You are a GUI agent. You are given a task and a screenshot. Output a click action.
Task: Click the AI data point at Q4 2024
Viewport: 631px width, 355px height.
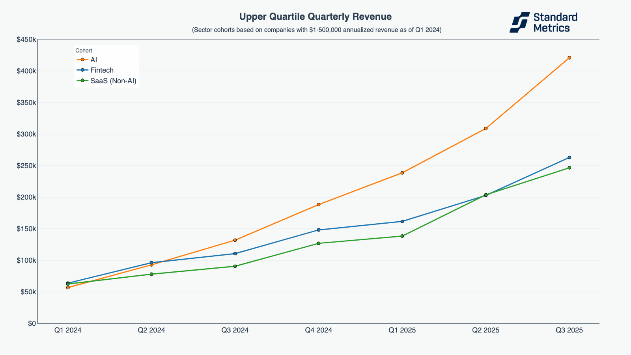[x=318, y=205]
